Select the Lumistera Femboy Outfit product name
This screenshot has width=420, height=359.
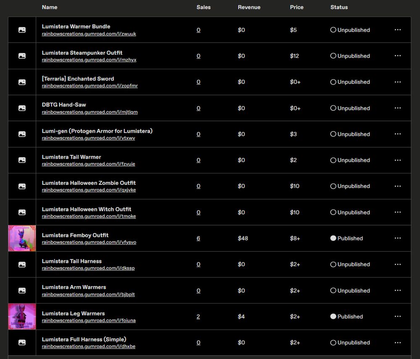click(x=75, y=235)
